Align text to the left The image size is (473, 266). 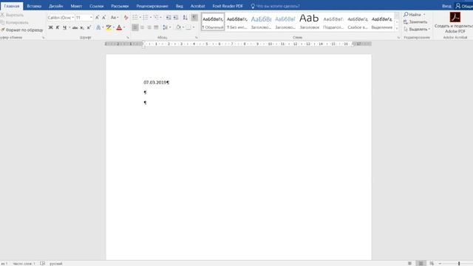pos(135,27)
